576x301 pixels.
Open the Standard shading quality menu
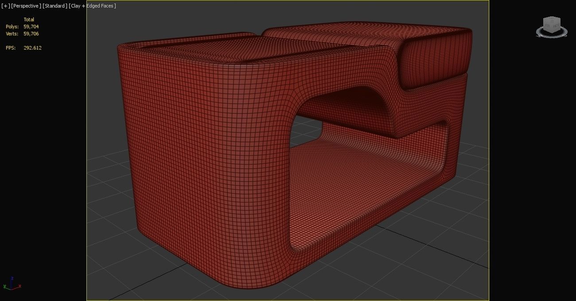(x=55, y=6)
